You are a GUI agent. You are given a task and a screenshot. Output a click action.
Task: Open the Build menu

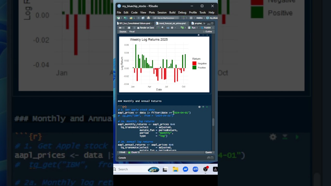[172, 12]
